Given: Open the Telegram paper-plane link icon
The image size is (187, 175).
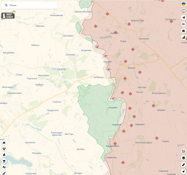Looking at the screenshot, I should (x=183, y=17).
